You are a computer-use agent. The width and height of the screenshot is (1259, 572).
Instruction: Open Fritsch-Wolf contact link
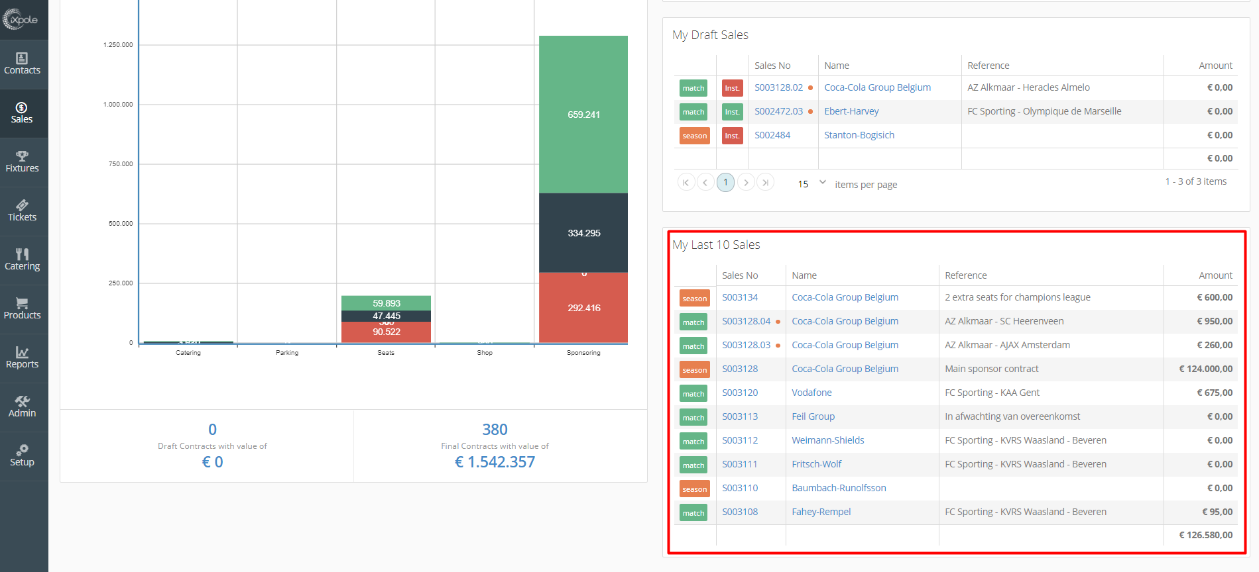tap(816, 464)
